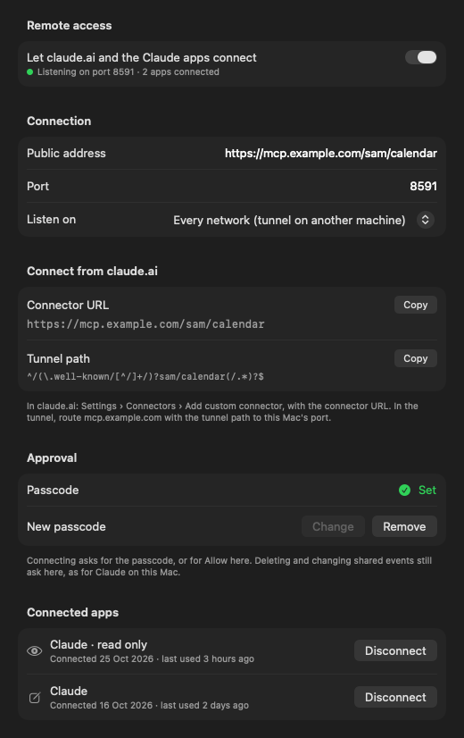Screen dimensions: 464x738
Task: Click the edit pencil icon beside Claude
Action: (35, 698)
